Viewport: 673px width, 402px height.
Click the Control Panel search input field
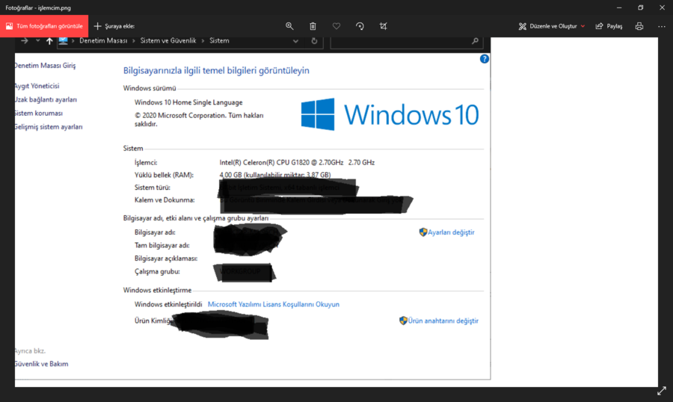(x=407, y=41)
